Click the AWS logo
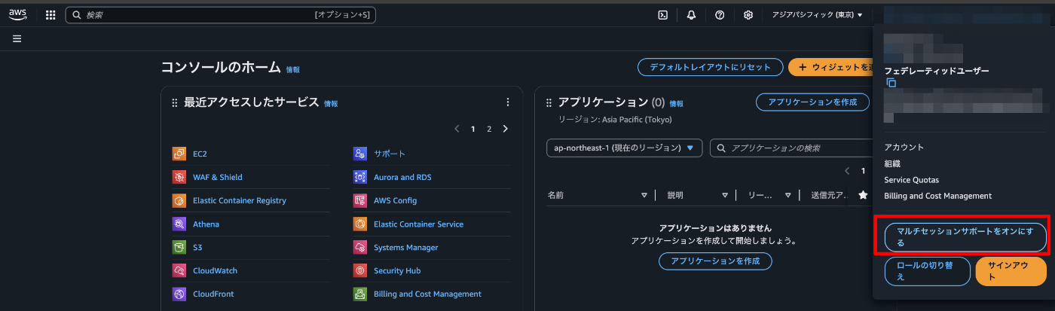Screen dimensions: 1055x311 pyautogui.click(x=18, y=14)
